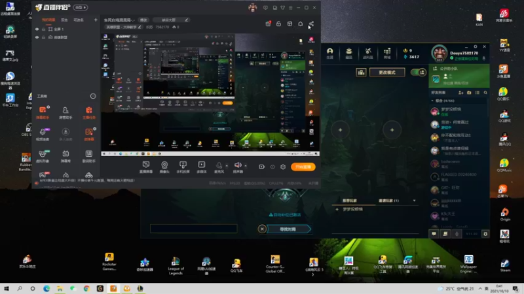This screenshot has width=524, height=294.
Task: Open the 虚拟形象 tool in the toolbox
Action: (x=43, y=156)
